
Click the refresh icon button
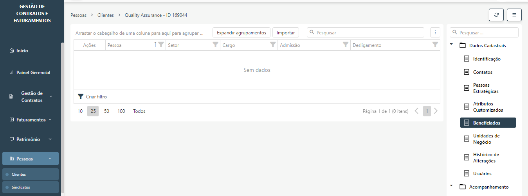(x=496, y=15)
